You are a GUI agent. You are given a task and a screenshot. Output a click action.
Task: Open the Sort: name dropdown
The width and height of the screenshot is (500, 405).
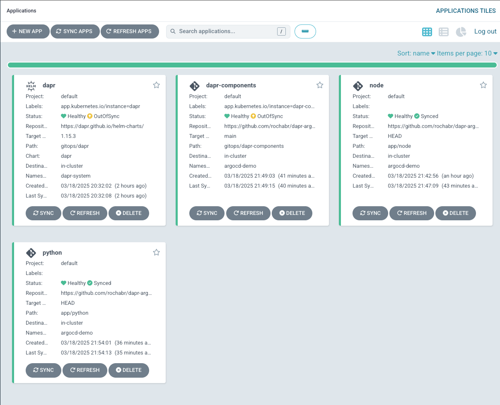click(x=416, y=53)
